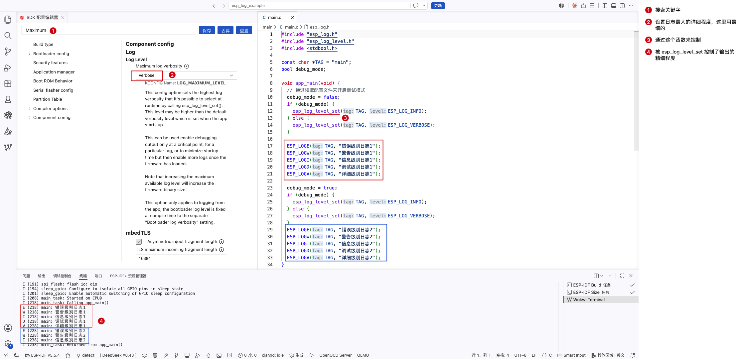Open the Explorer view in activity bar
The width and height of the screenshot is (745, 359).
8,20
